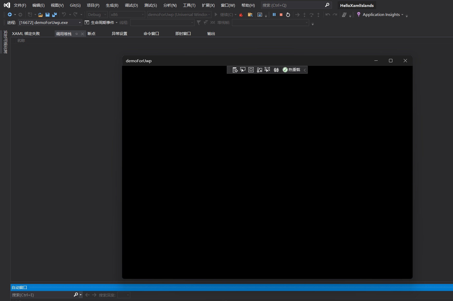Open the 文件(F) menu
Image resolution: width=453 pixels, height=301 pixels.
click(20, 5)
